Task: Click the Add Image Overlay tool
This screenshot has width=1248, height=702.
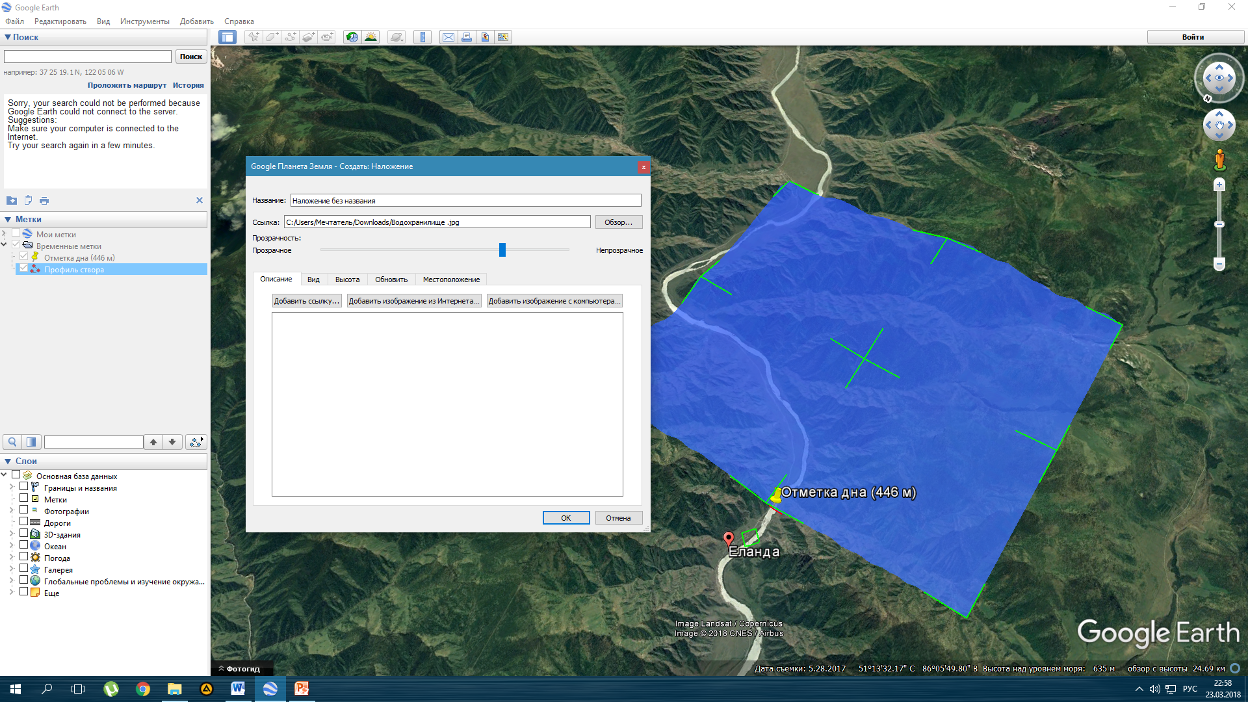Action: (308, 37)
